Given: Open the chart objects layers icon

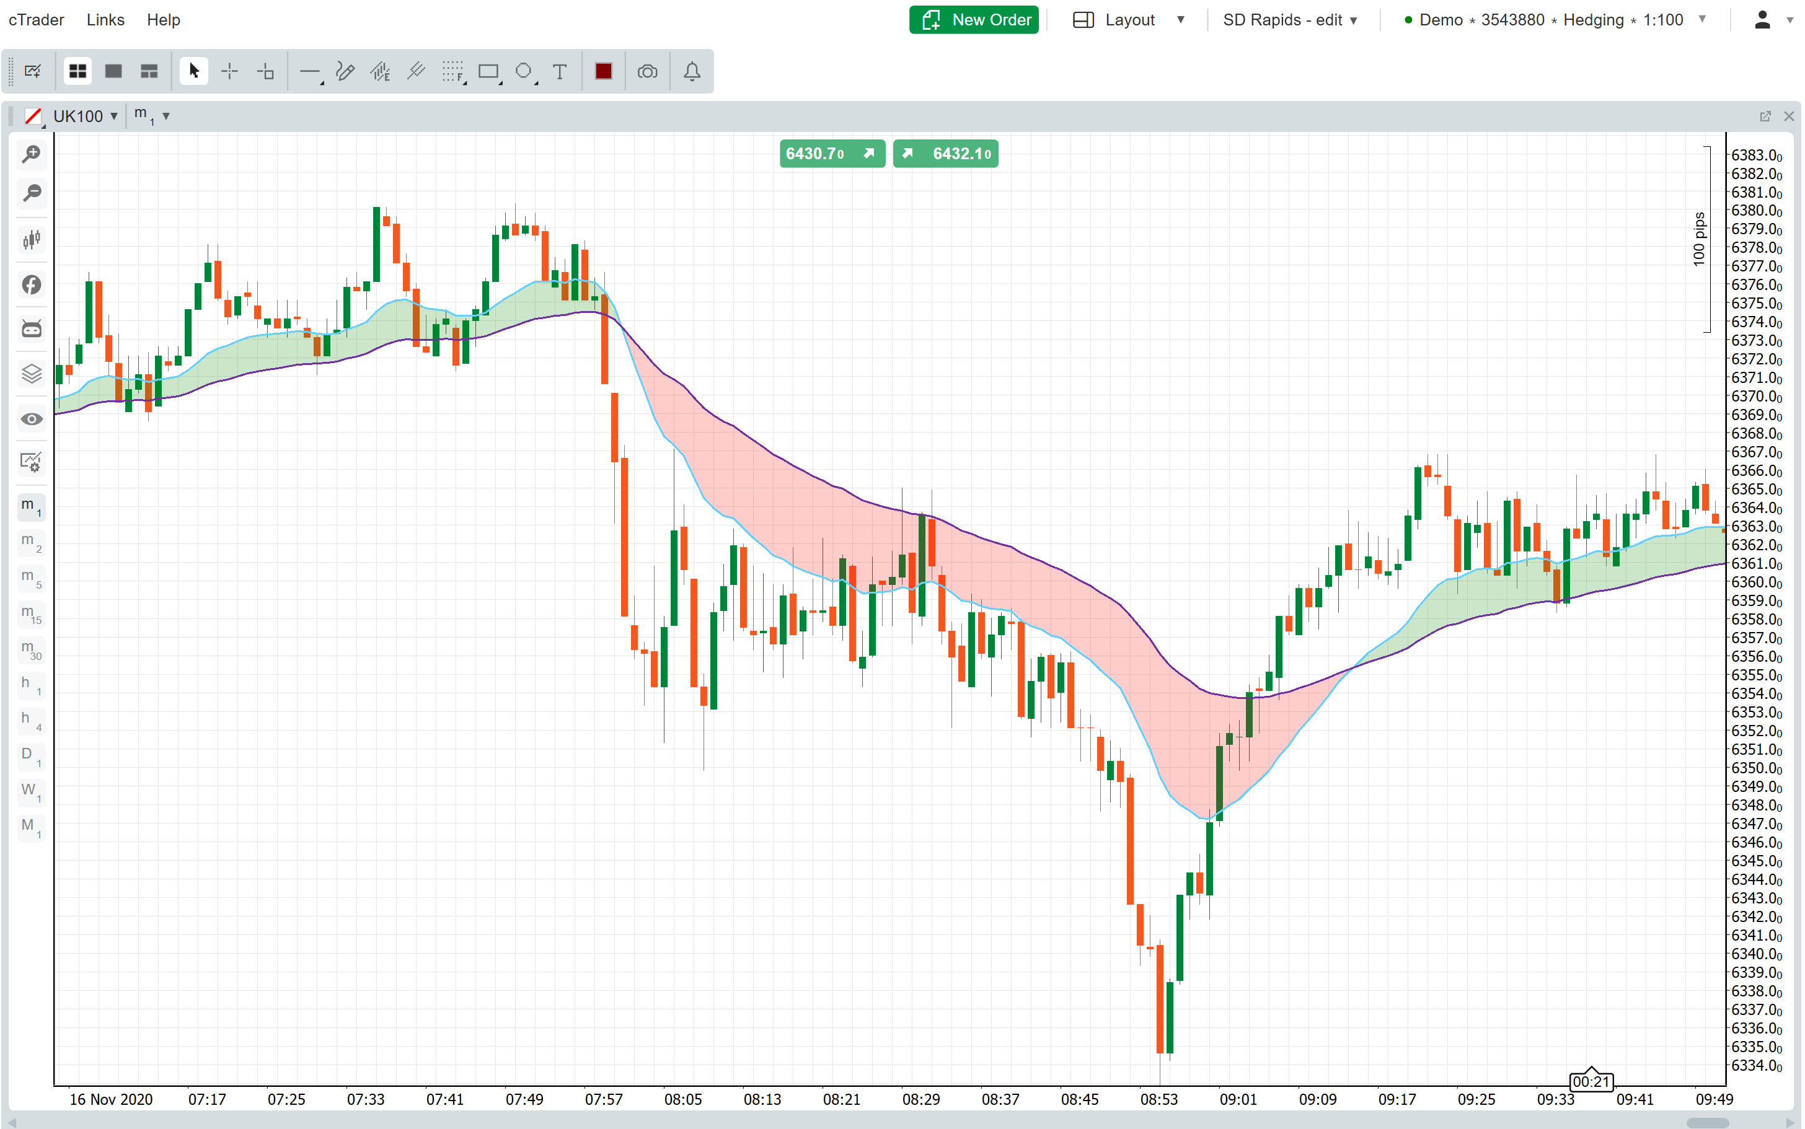Looking at the screenshot, I should coord(32,374).
